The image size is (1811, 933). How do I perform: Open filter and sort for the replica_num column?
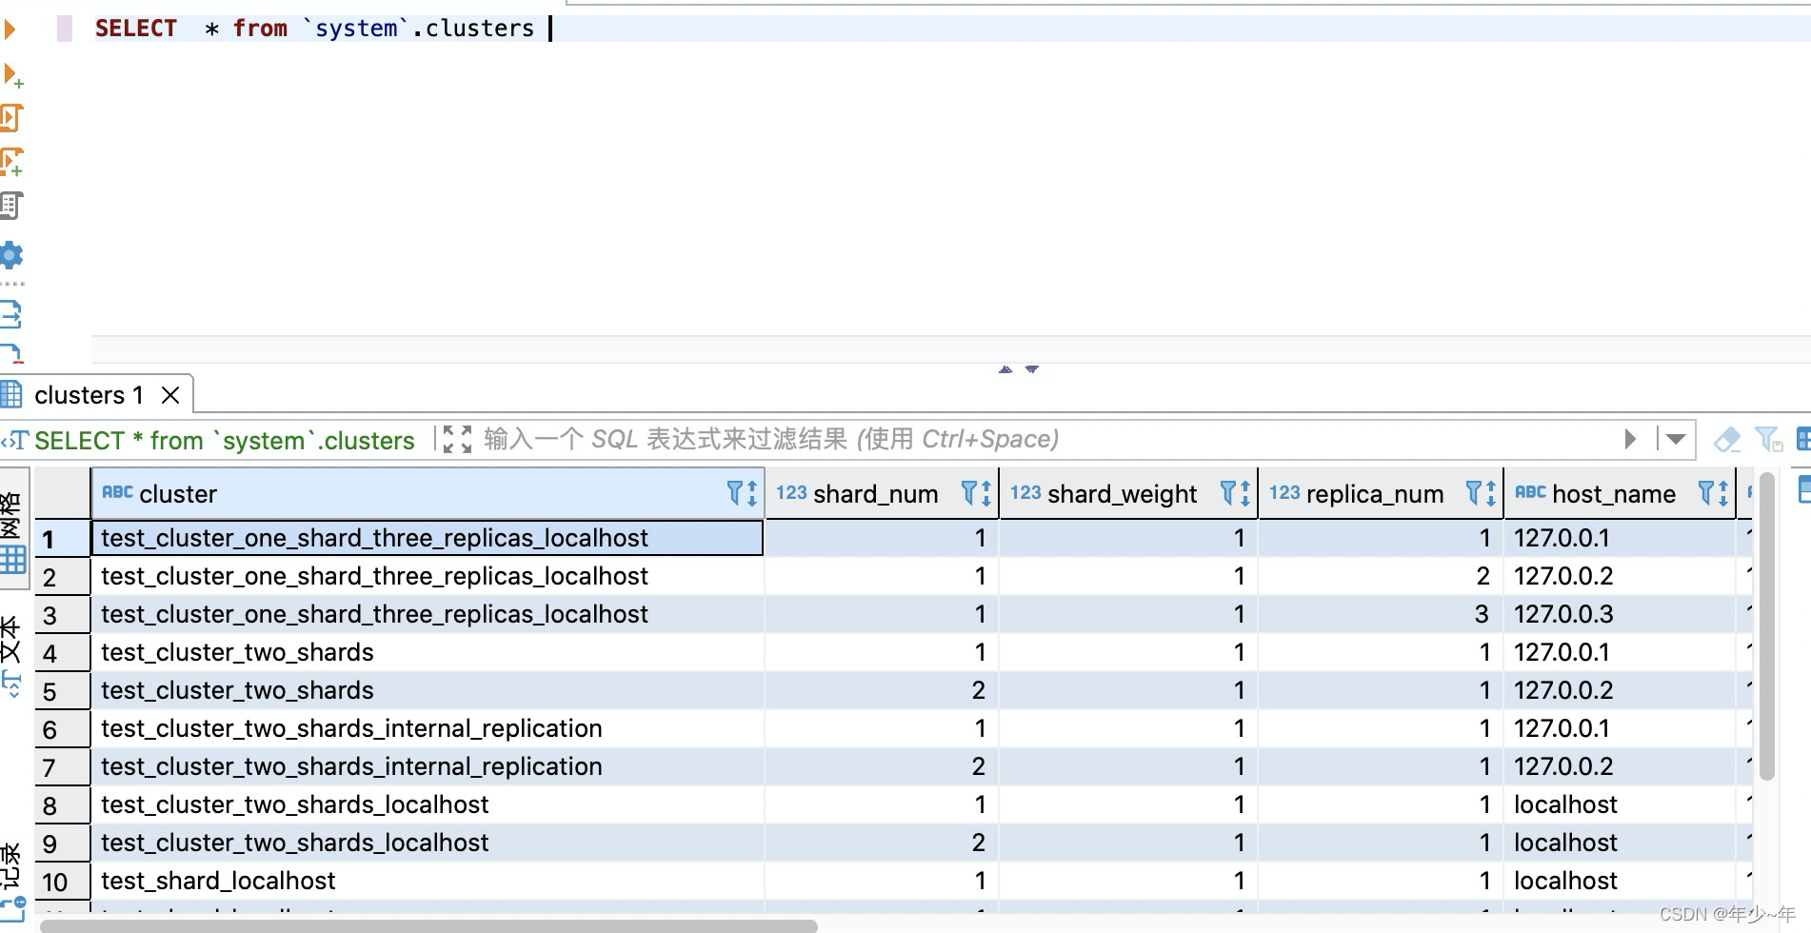pyautogui.click(x=1481, y=493)
